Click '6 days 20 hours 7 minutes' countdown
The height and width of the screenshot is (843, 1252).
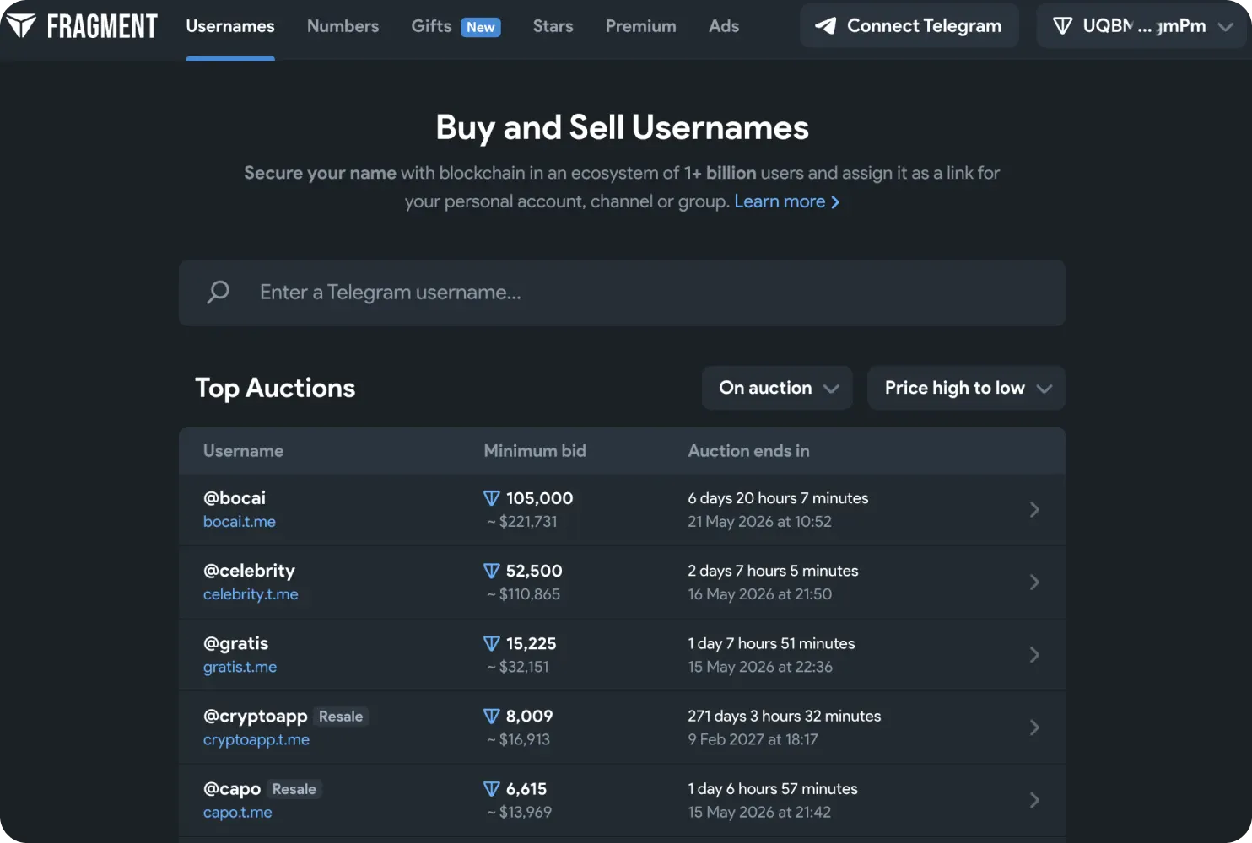pos(778,498)
